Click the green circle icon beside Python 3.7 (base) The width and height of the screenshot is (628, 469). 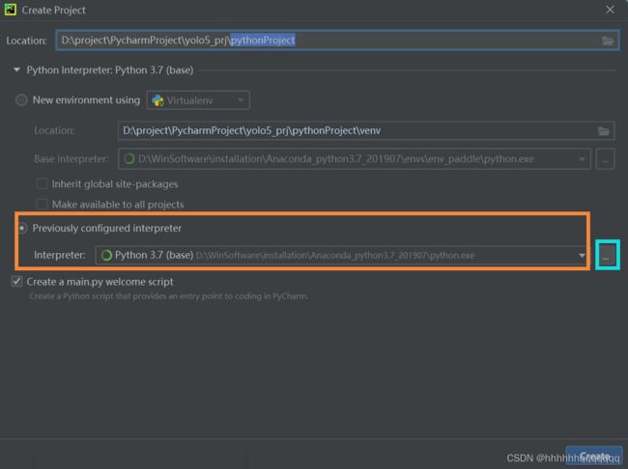coord(106,256)
